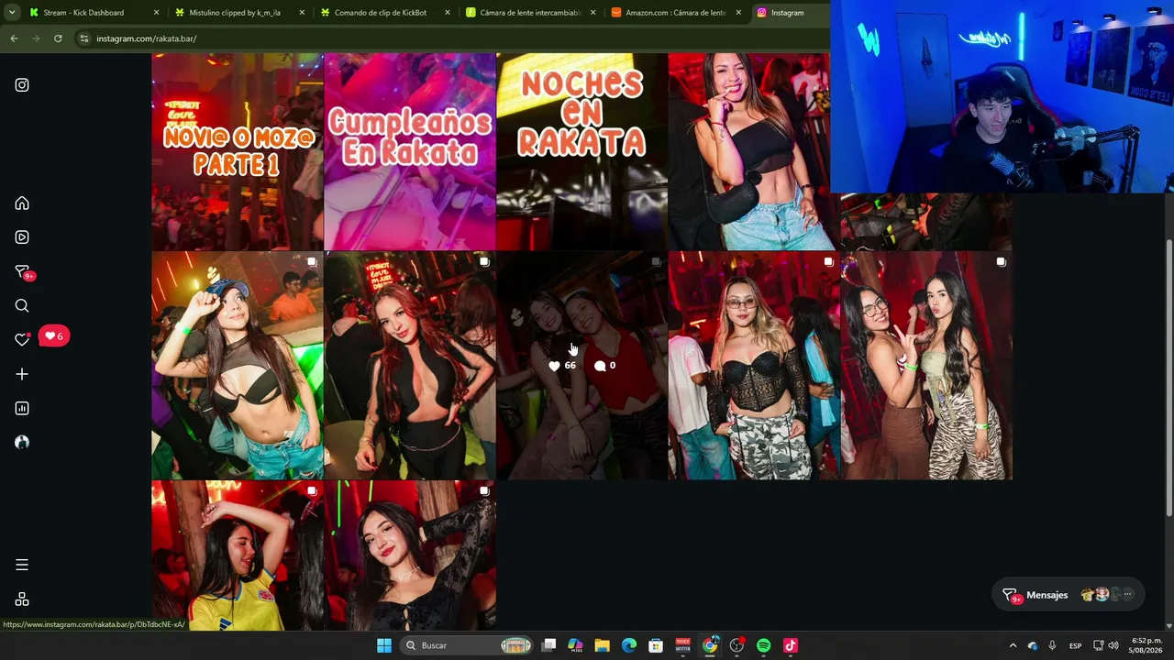
Task: Show hidden system tray icons
Action: pyautogui.click(x=1013, y=645)
